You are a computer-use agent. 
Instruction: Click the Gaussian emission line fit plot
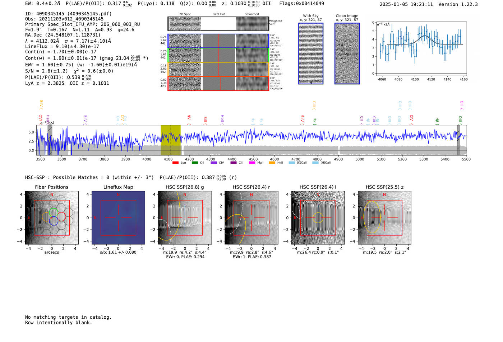421,49
